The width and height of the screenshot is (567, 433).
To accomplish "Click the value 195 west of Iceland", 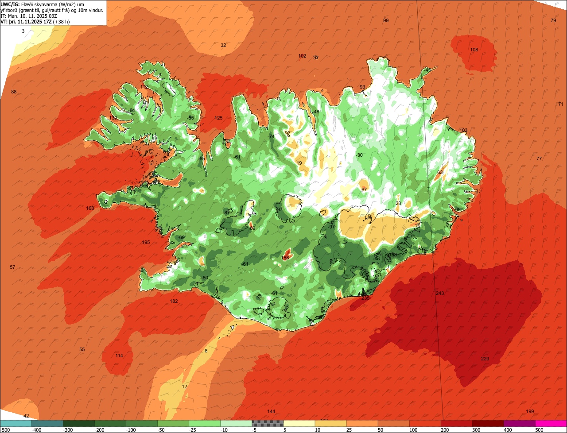I will point(146,242).
